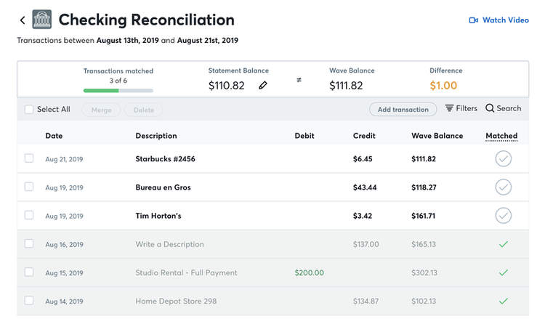Screen dimensions: 545x324
Task: Click the Add transaction button
Action: click(x=403, y=110)
